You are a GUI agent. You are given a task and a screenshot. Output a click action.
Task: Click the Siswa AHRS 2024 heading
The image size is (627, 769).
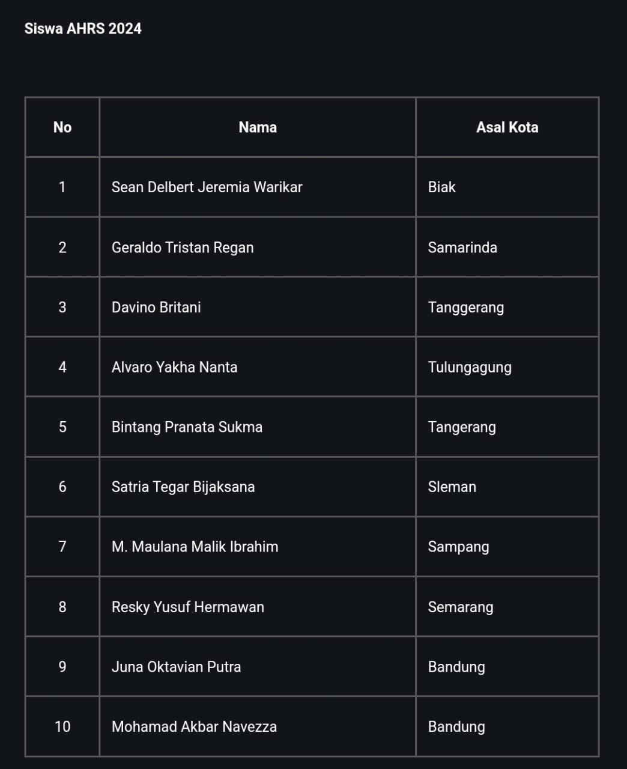tap(83, 28)
